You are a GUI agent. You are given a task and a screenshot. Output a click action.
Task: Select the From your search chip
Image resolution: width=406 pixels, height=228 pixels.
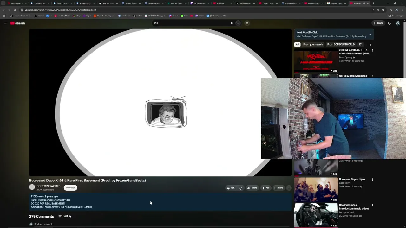pyautogui.click(x=313, y=45)
